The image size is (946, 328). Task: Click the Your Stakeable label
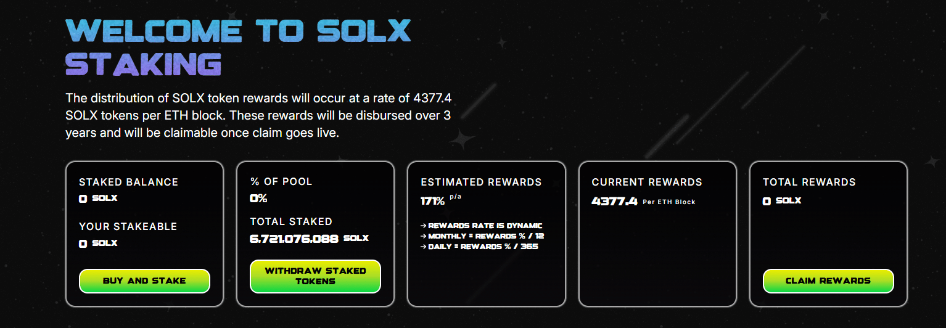128,226
